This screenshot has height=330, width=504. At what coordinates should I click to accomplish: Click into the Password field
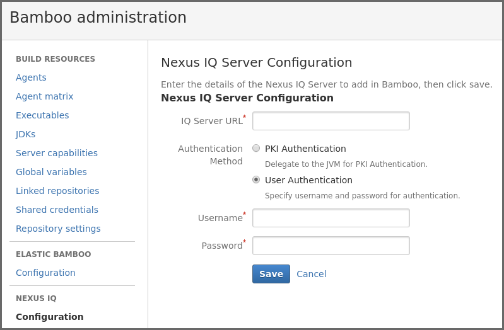tap(331, 246)
